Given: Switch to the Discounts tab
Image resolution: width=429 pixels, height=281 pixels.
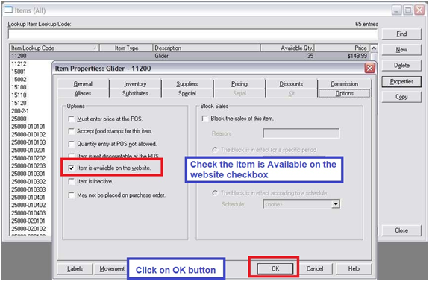Looking at the screenshot, I should pos(291,84).
